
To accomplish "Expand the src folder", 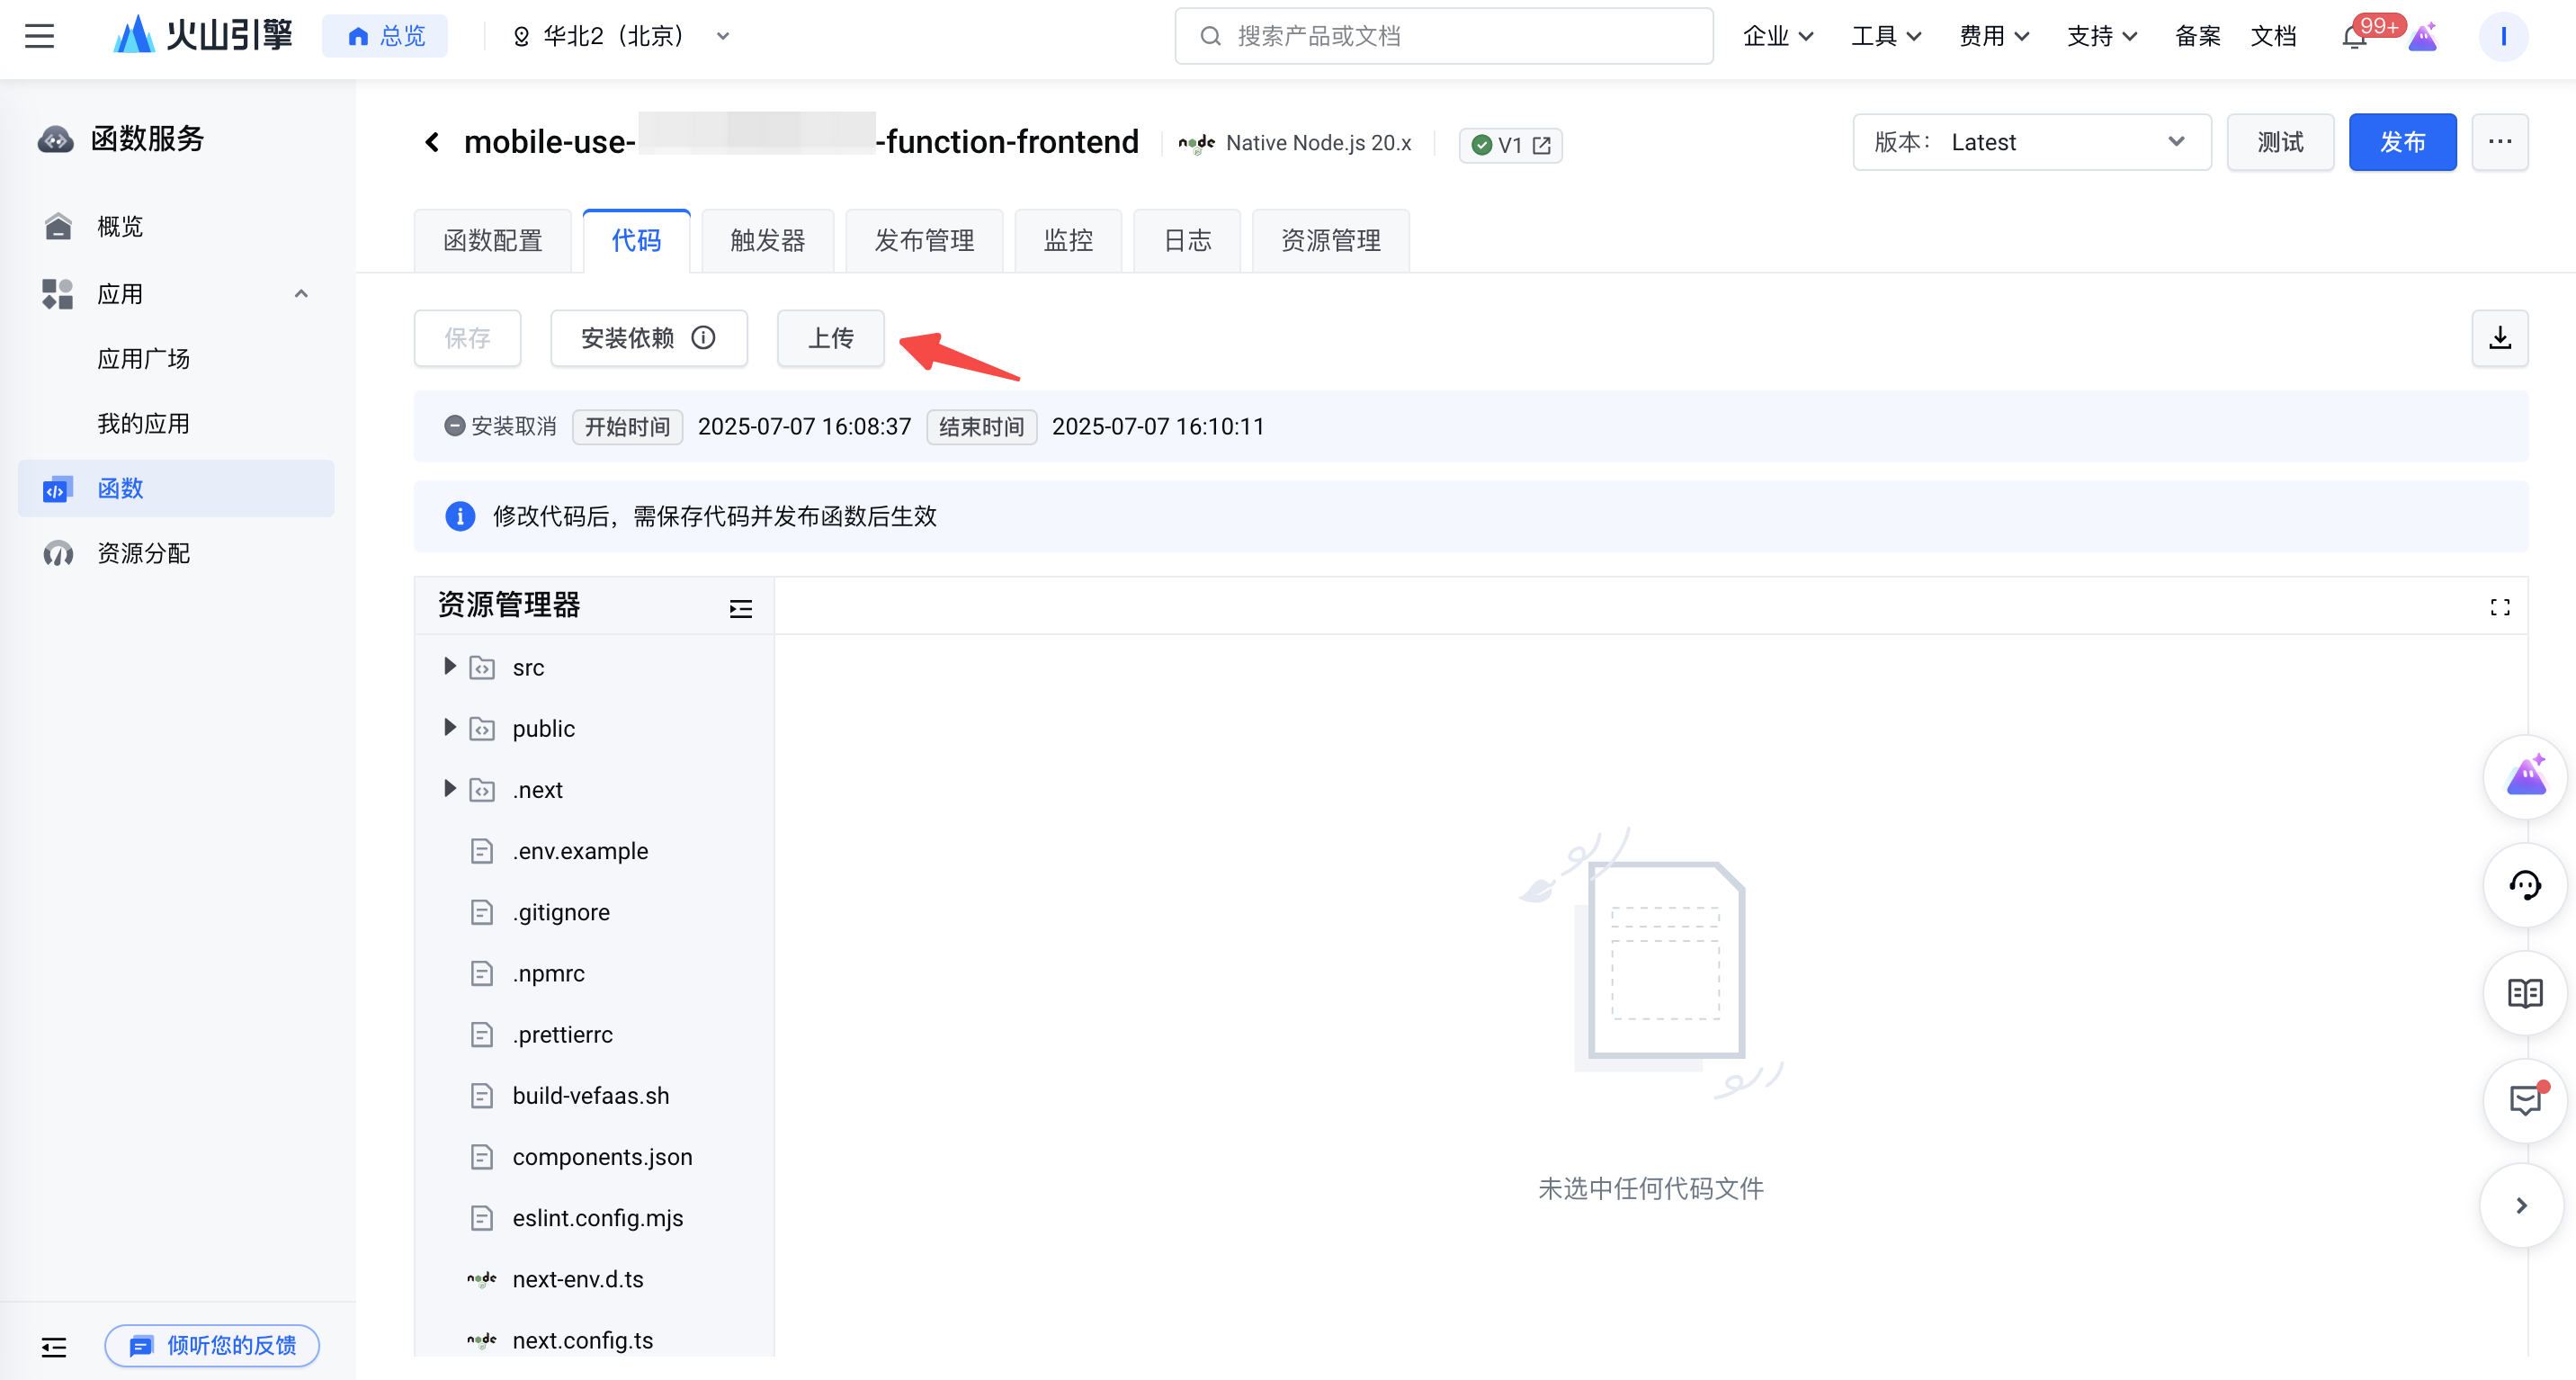I will point(449,666).
